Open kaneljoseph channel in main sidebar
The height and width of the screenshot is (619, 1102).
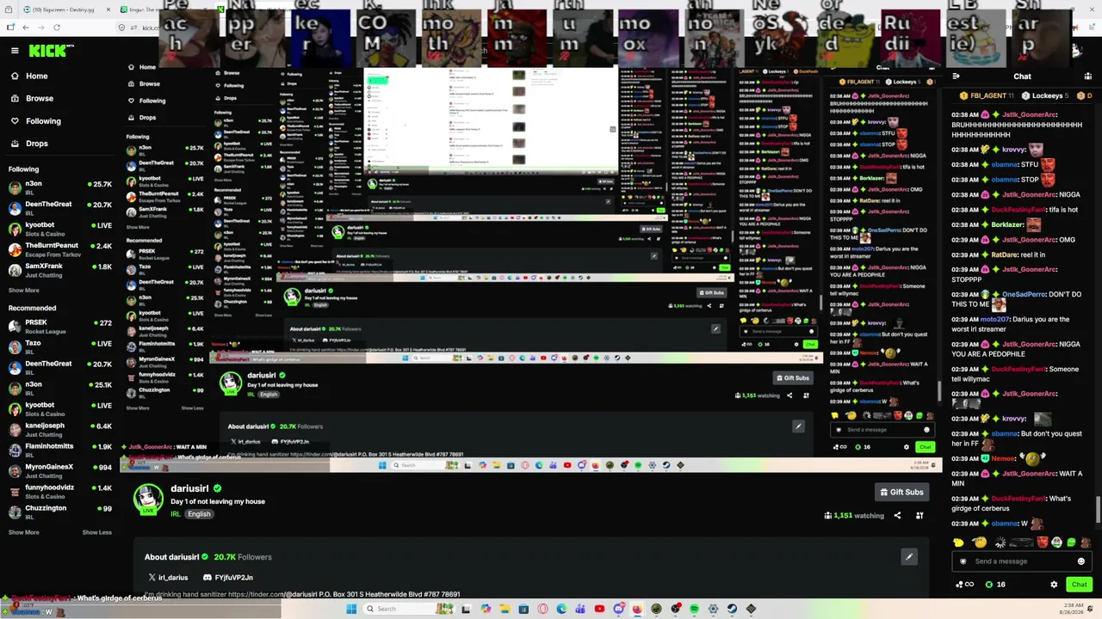59,429
